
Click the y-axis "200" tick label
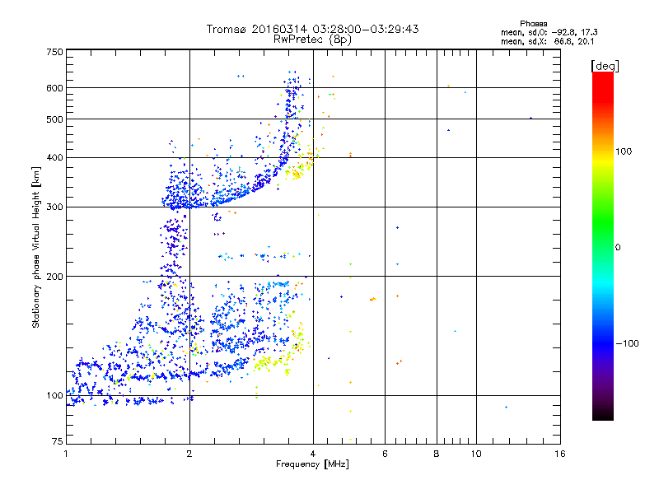tap(54, 277)
